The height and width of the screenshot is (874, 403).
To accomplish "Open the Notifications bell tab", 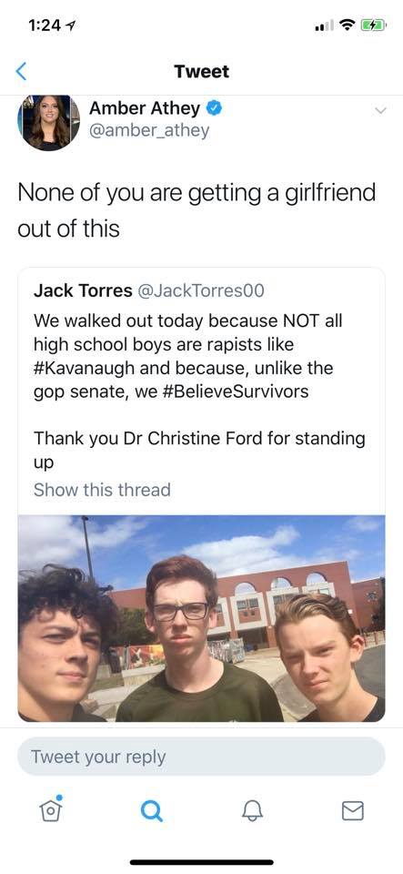I will [252, 811].
